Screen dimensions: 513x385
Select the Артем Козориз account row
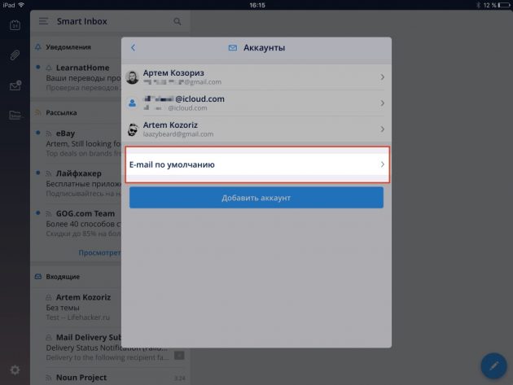[256, 77]
